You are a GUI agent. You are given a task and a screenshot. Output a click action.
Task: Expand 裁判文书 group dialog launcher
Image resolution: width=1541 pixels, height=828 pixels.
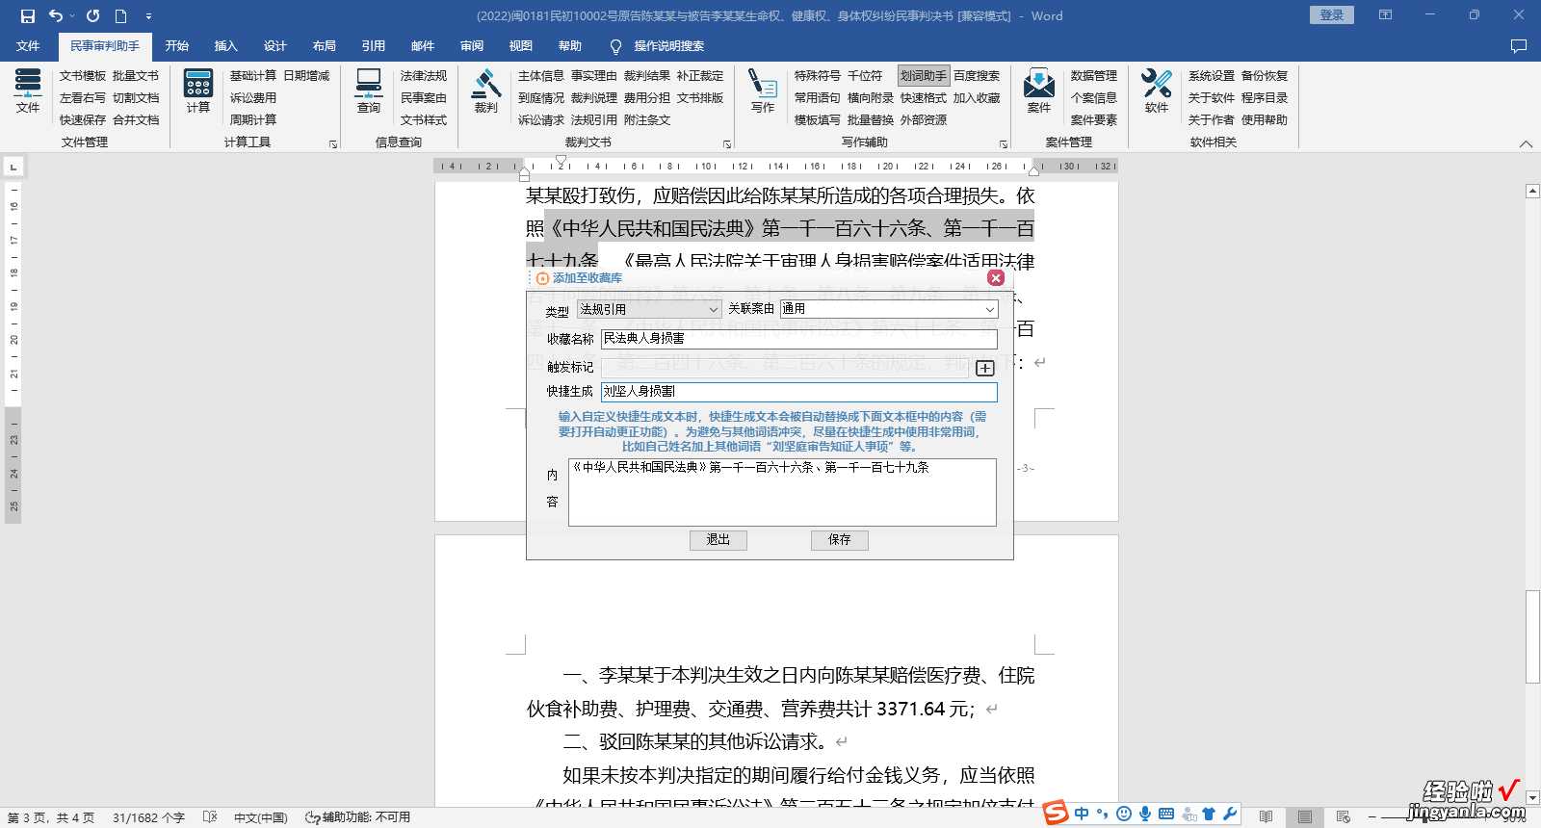click(x=727, y=144)
